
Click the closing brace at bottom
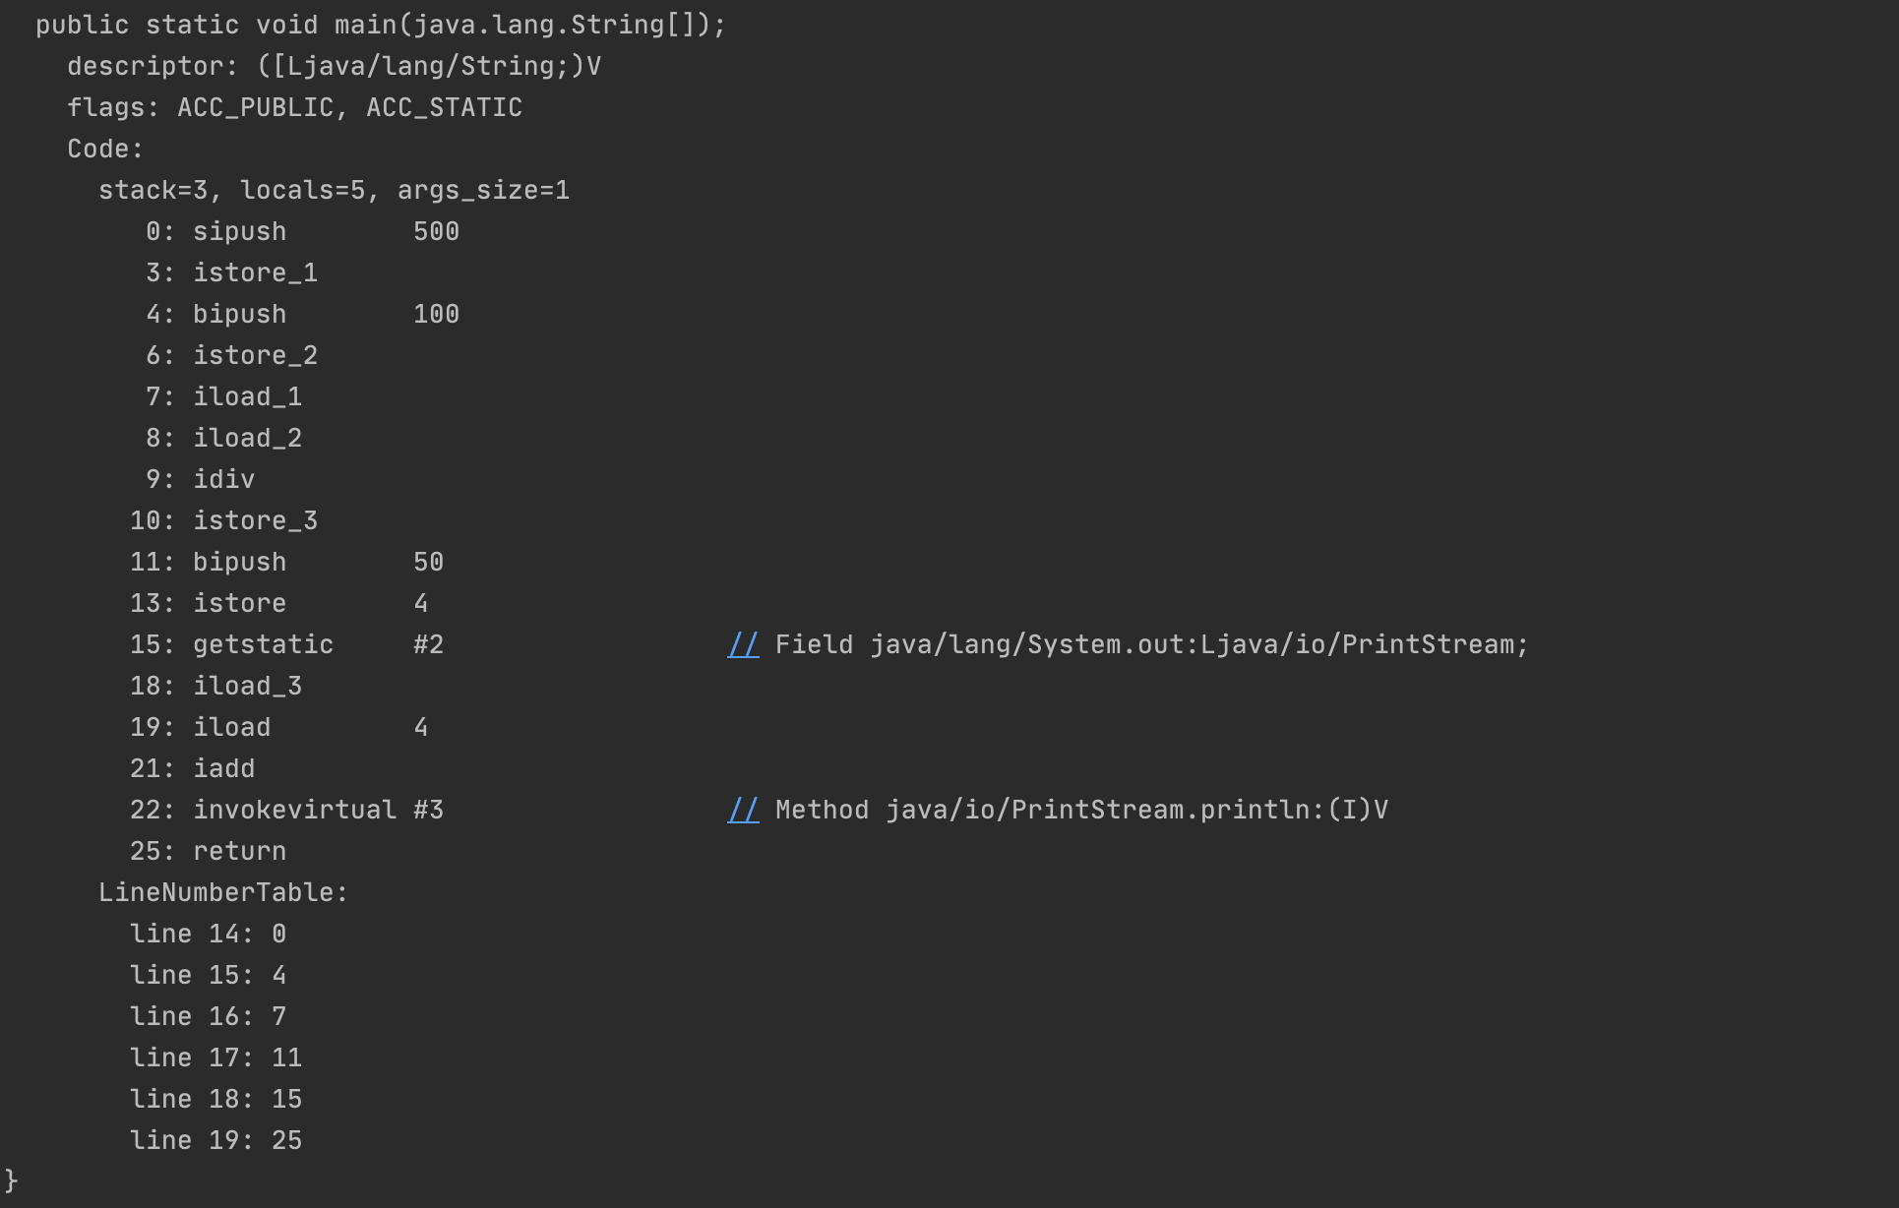[11, 1180]
